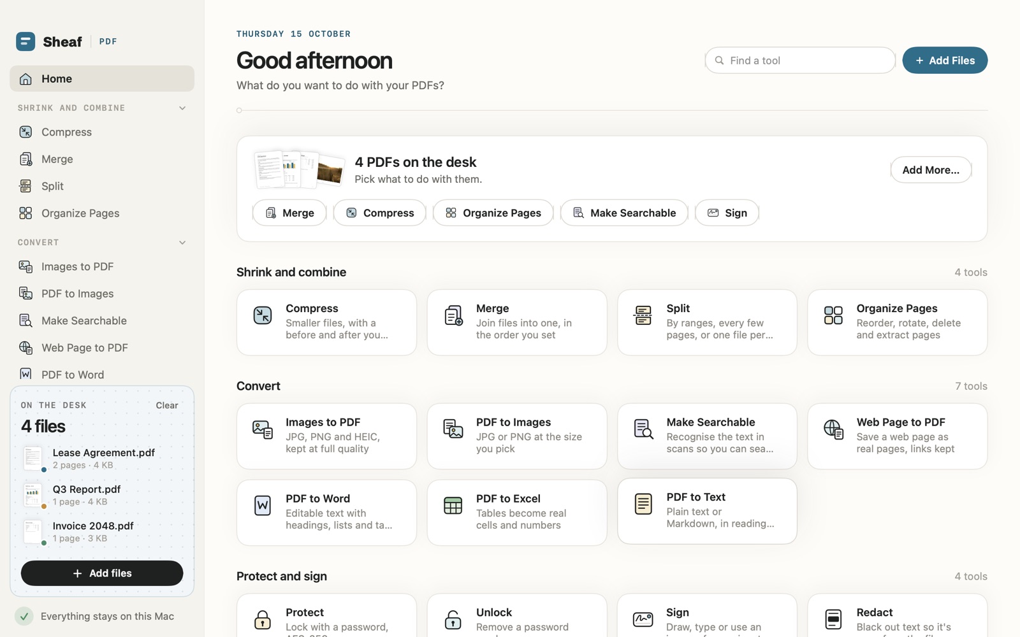The width and height of the screenshot is (1020, 637).
Task: Choose the Split tool in the sidebar
Action: point(102,186)
